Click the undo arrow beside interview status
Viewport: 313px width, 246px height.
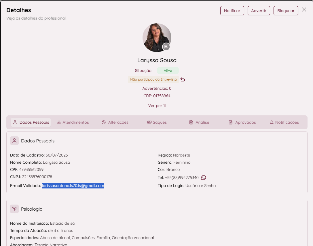tap(183, 79)
